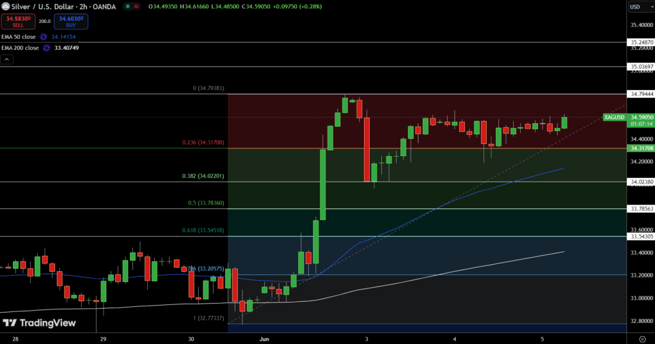Screen dimensions: 655x344
Task: Click the green market status dot
Action: point(129,6)
